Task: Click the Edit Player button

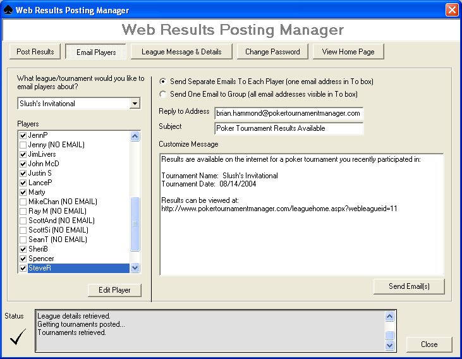Action: pyautogui.click(x=114, y=290)
